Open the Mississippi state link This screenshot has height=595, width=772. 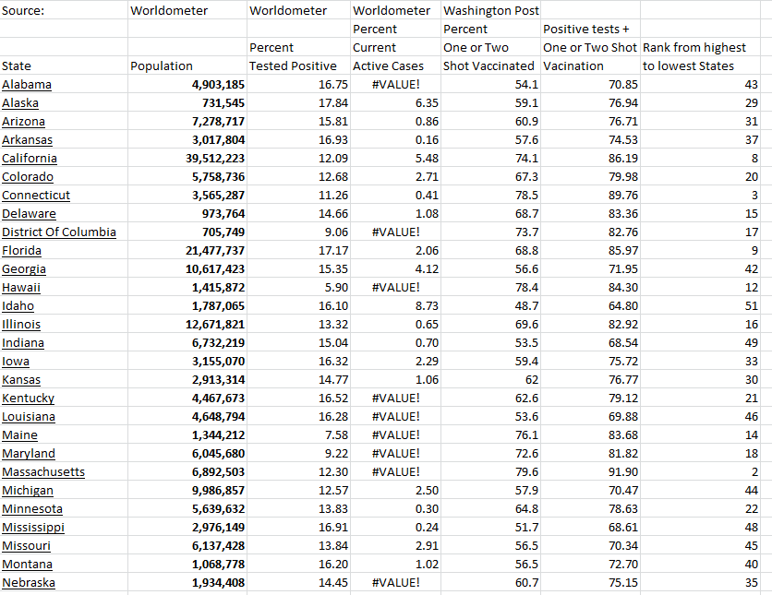pyautogui.click(x=33, y=528)
